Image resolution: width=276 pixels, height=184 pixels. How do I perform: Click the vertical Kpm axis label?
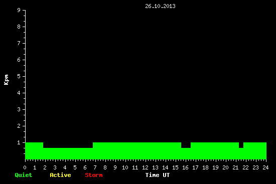tap(6, 80)
